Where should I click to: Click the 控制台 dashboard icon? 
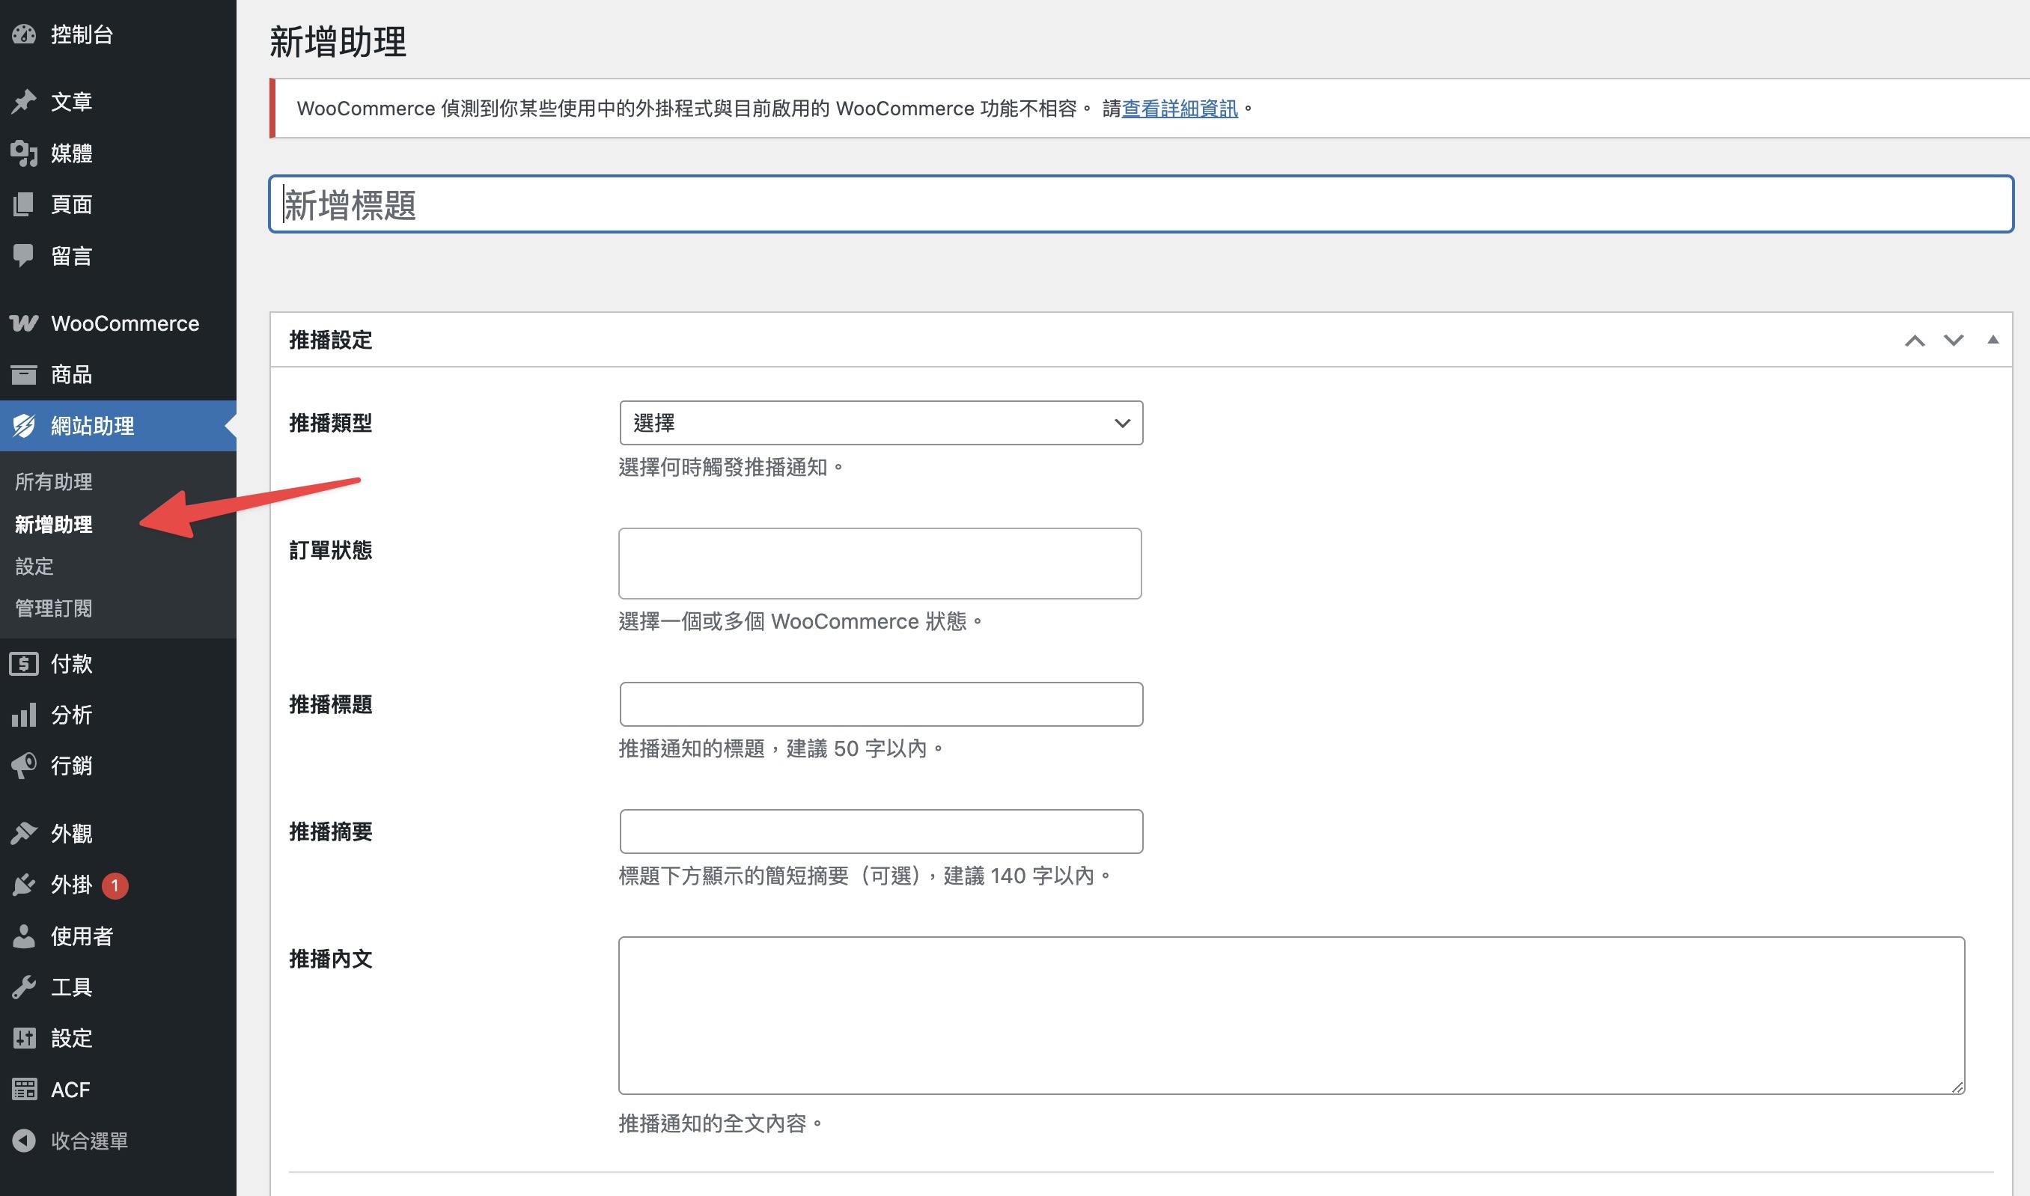click(x=24, y=34)
